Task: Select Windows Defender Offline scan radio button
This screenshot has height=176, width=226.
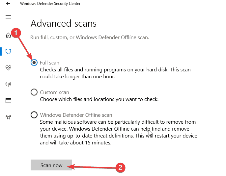Action: tap(34, 115)
